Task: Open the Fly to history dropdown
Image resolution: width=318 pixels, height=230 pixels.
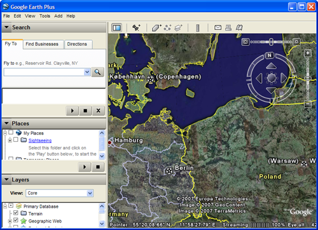Action: point(87,72)
